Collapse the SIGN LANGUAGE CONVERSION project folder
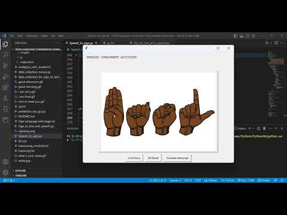287x215 pixels. point(37,49)
